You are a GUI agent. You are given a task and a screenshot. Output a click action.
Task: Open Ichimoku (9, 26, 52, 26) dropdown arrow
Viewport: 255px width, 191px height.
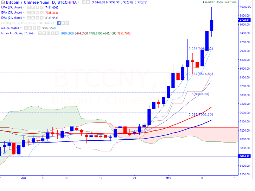pyautogui.click(x=34, y=33)
